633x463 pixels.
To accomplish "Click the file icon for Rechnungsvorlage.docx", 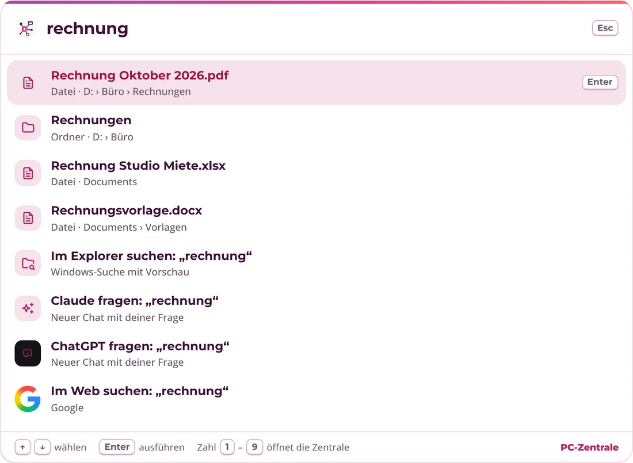I will [28, 219].
